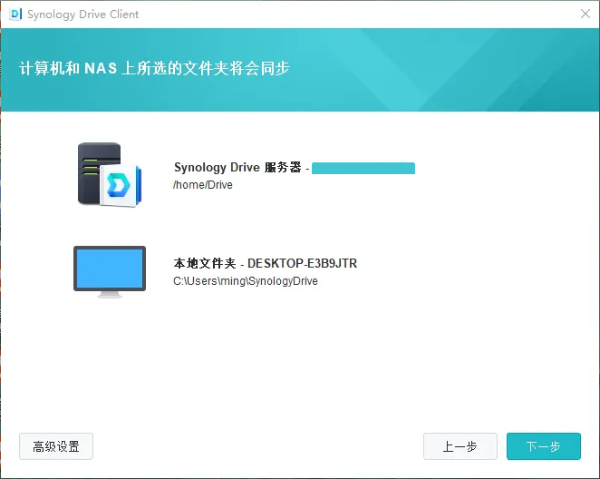
Task: Click the Synology Drive 服务器 label
Action: (x=237, y=167)
